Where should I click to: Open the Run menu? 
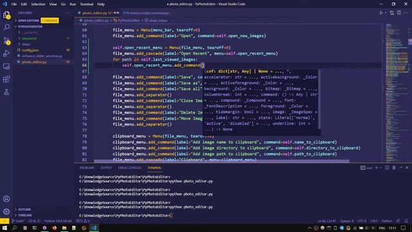(x=73, y=5)
